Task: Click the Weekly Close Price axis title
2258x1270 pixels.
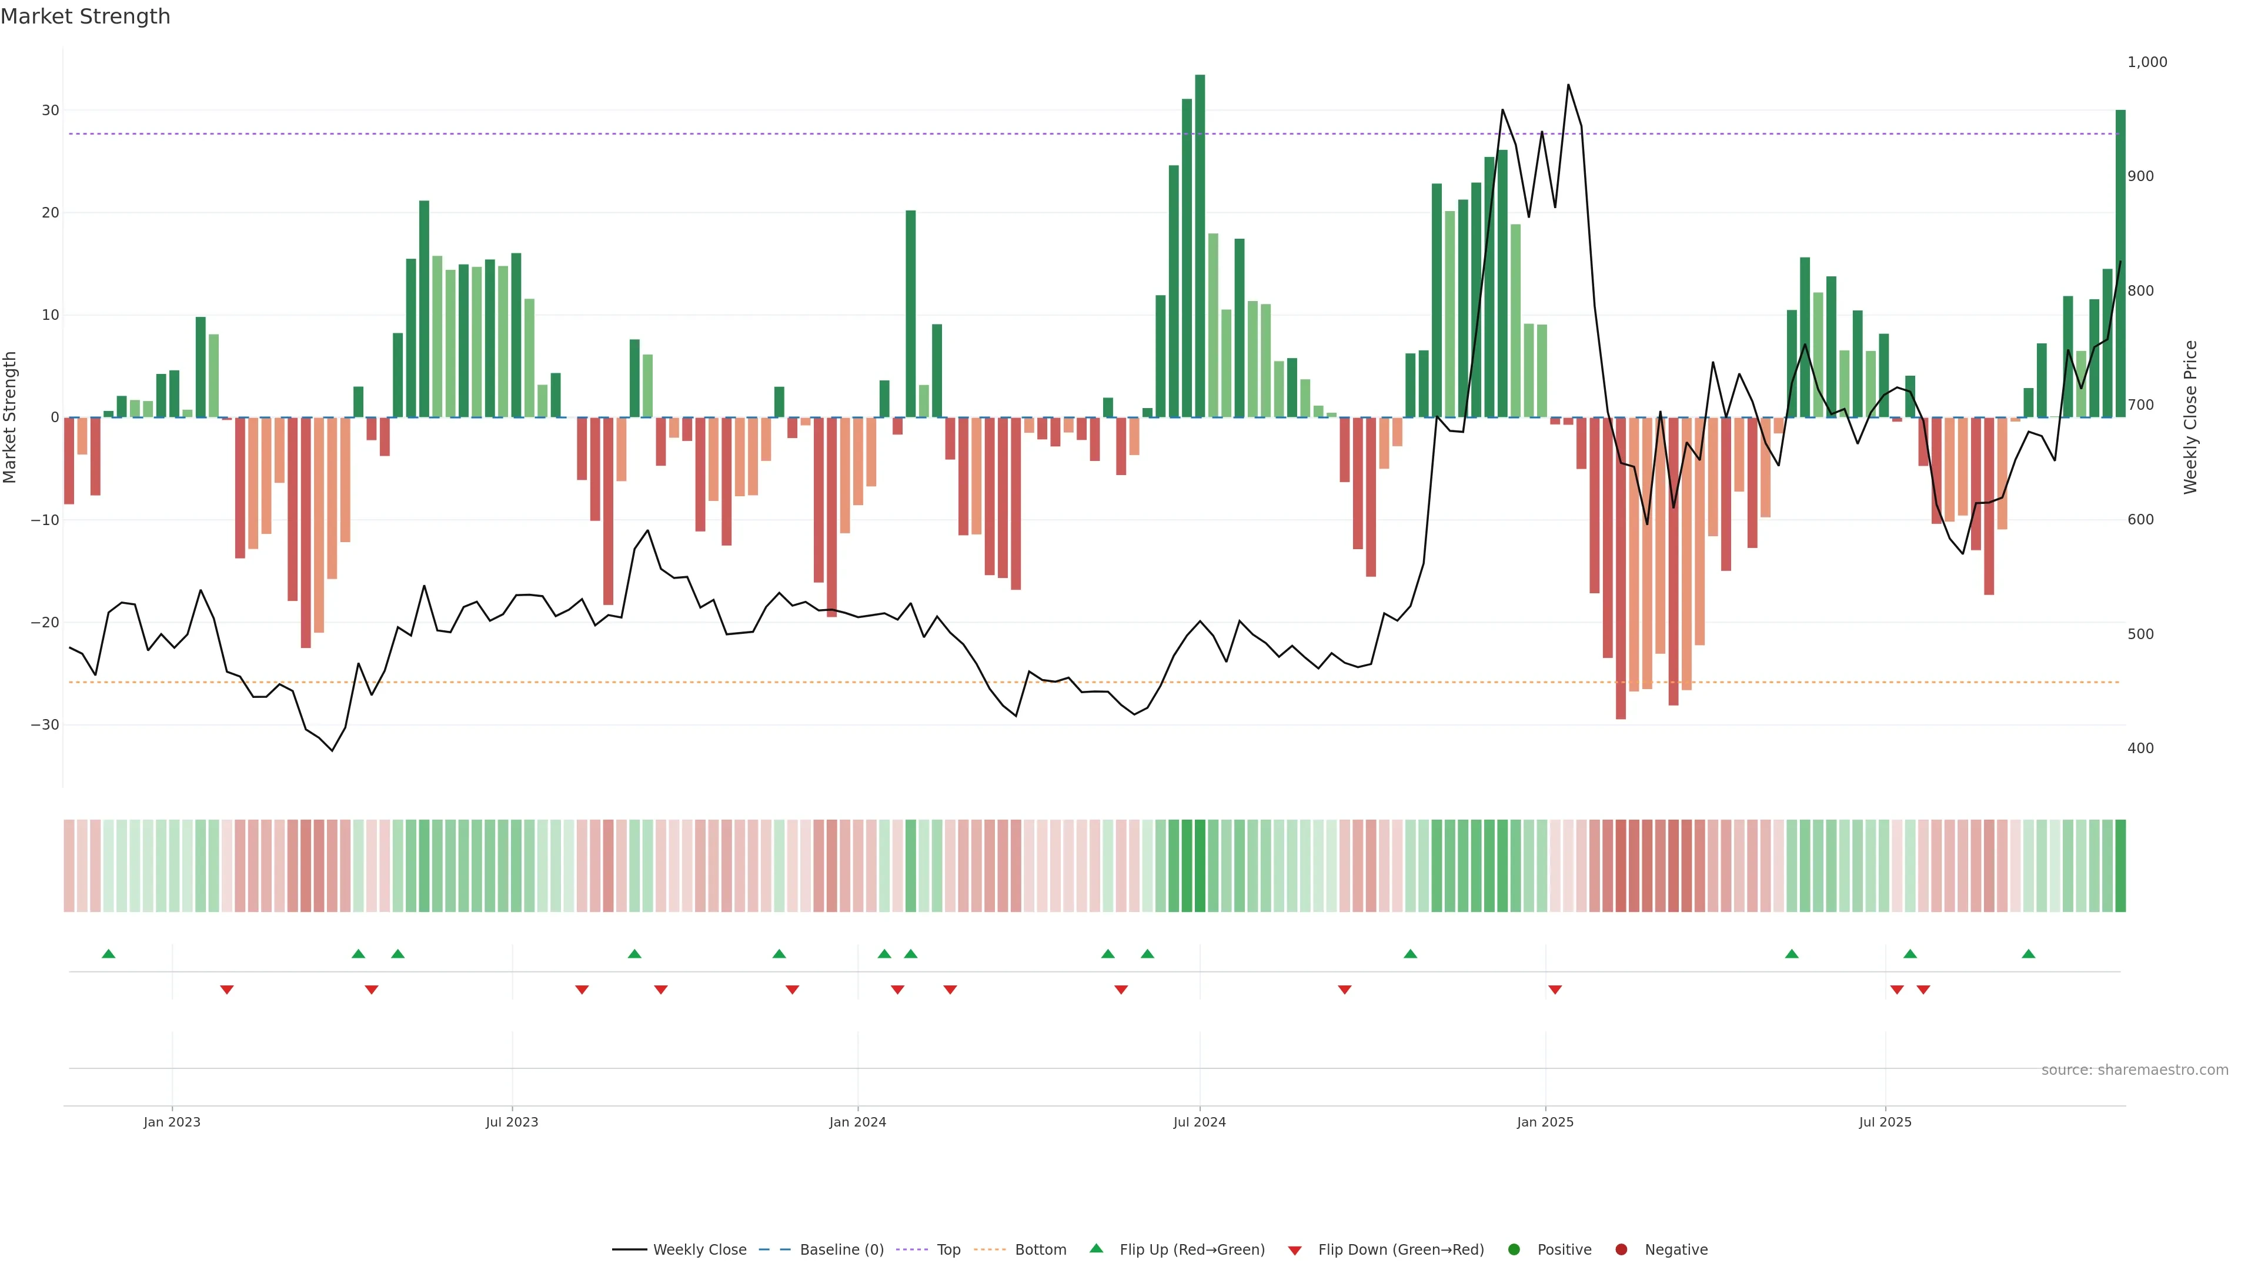Action: point(2190,417)
